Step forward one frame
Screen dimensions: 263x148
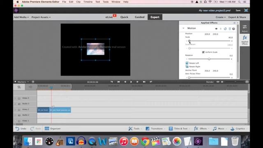click(137, 82)
